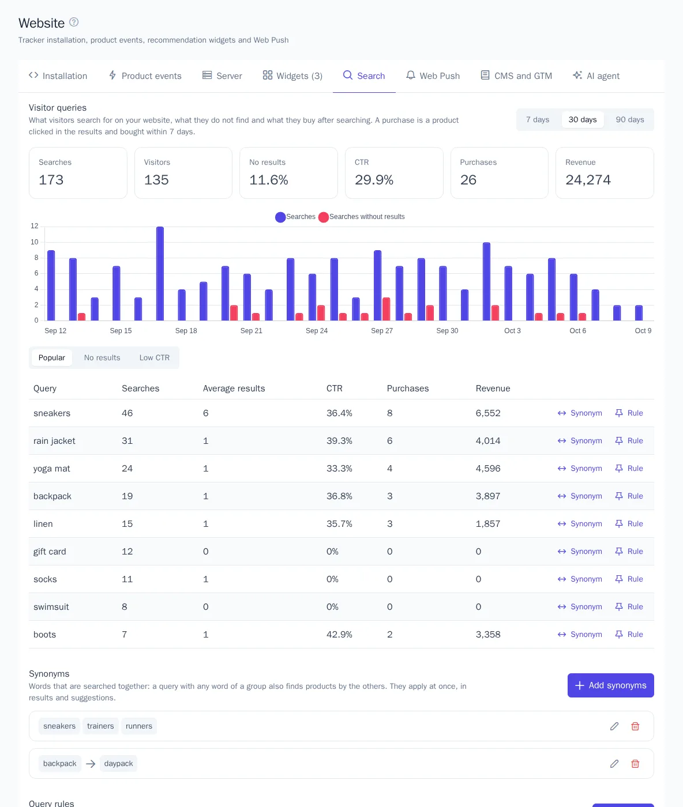Open the Server tab
This screenshot has height=807, width=683.
click(x=222, y=76)
